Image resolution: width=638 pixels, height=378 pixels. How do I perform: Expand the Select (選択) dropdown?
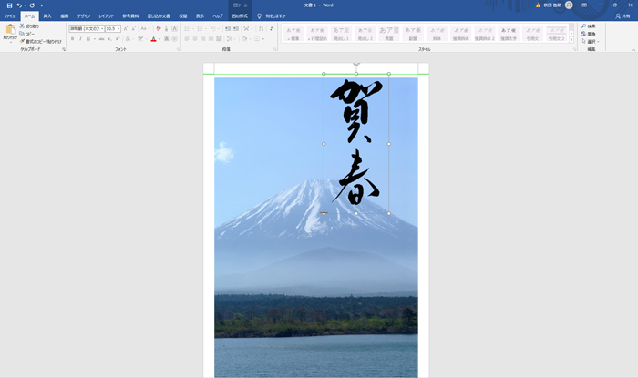click(x=591, y=41)
